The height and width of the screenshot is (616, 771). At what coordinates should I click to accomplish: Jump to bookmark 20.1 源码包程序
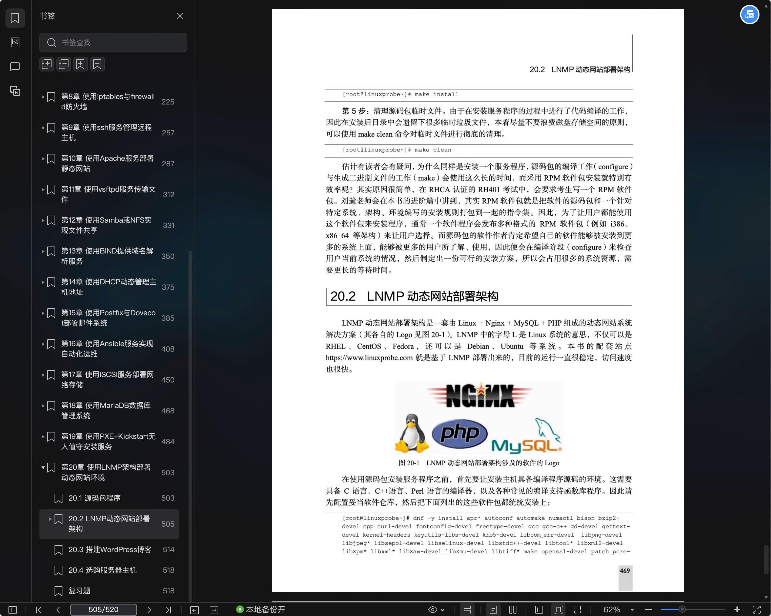(x=108, y=498)
